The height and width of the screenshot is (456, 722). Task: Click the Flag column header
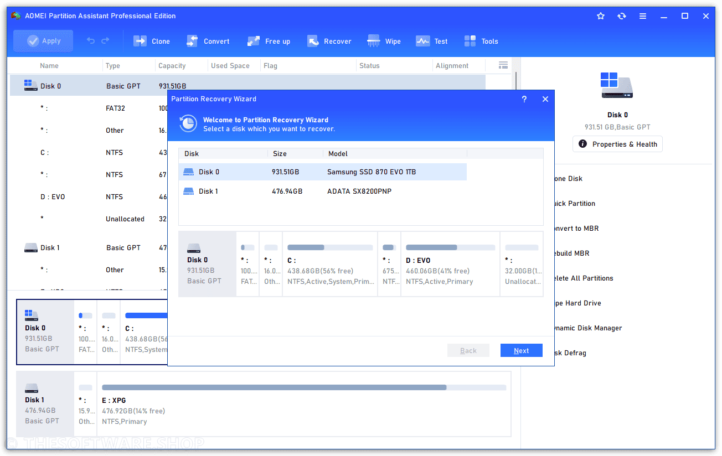pos(270,65)
